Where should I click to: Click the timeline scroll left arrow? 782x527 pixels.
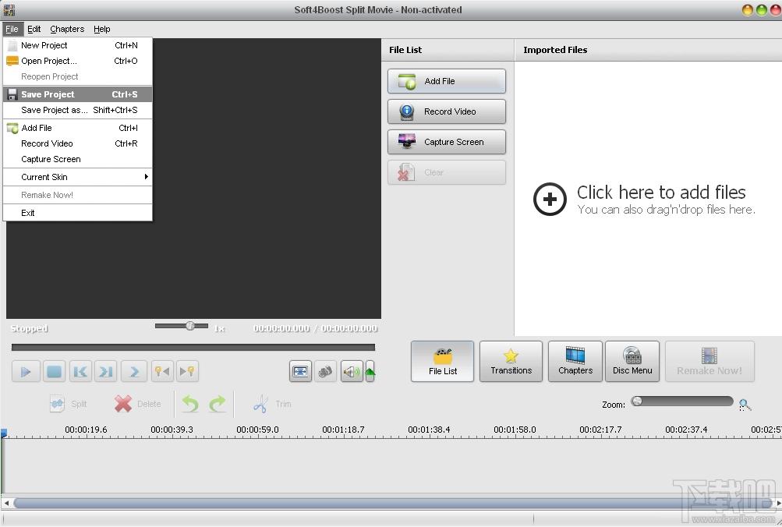[6, 503]
